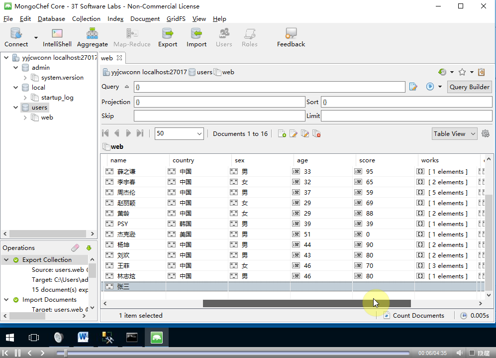Open the Collection menu
The image size is (496, 358).
pyautogui.click(x=86, y=19)
